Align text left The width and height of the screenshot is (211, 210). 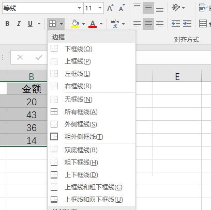click(x=137, y=24)
